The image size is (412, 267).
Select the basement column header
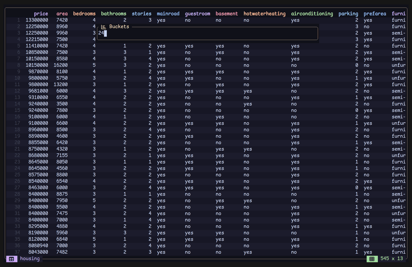click(x=227, y=14)
